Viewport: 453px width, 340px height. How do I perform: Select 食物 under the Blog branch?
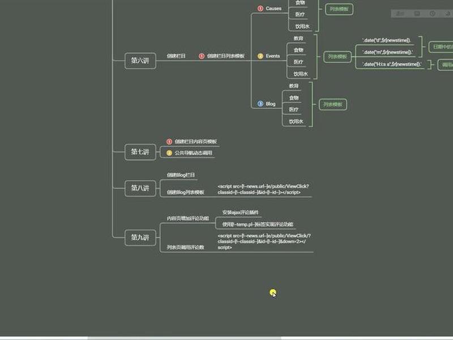click(x=293, y=97)
